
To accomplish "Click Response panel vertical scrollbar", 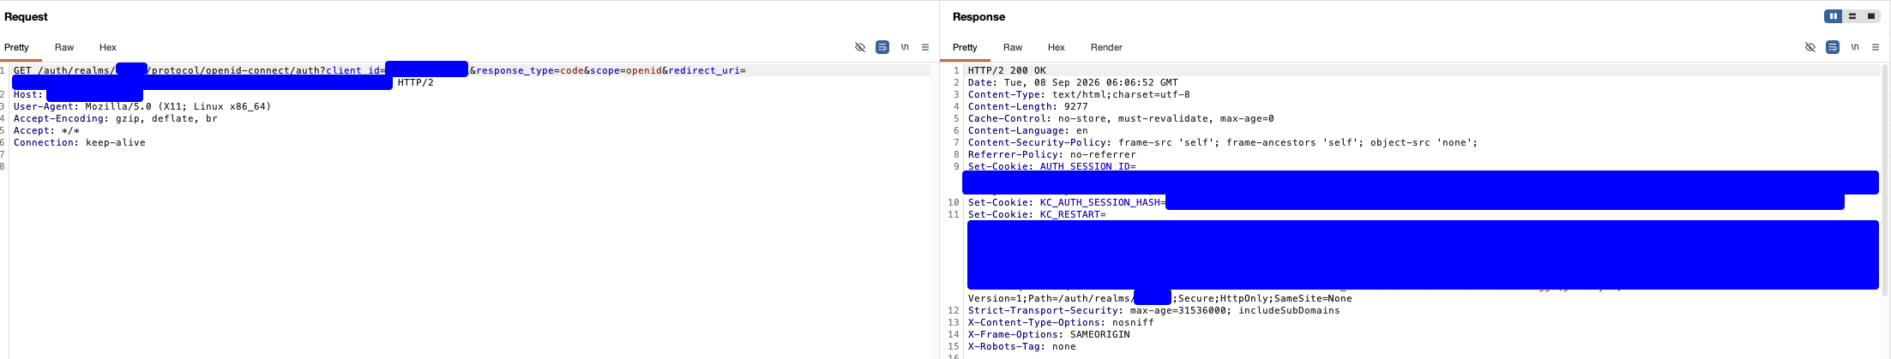I will (1885, 180).
